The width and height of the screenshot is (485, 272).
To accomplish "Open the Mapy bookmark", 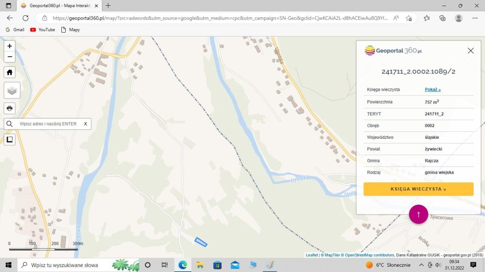I will 70,30.
